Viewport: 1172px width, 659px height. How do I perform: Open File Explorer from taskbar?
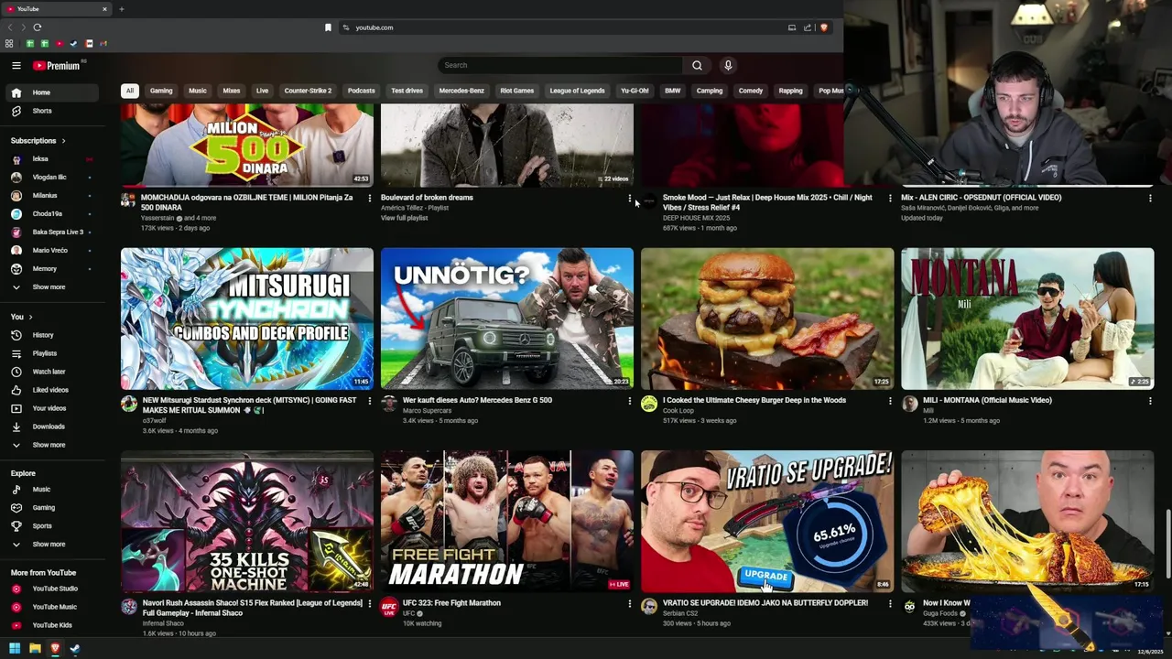[x=35, y=649]
